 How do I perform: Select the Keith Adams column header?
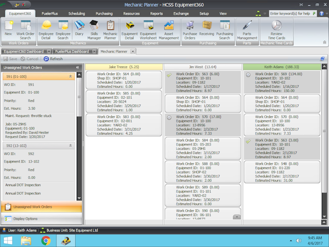pos(282,67)
